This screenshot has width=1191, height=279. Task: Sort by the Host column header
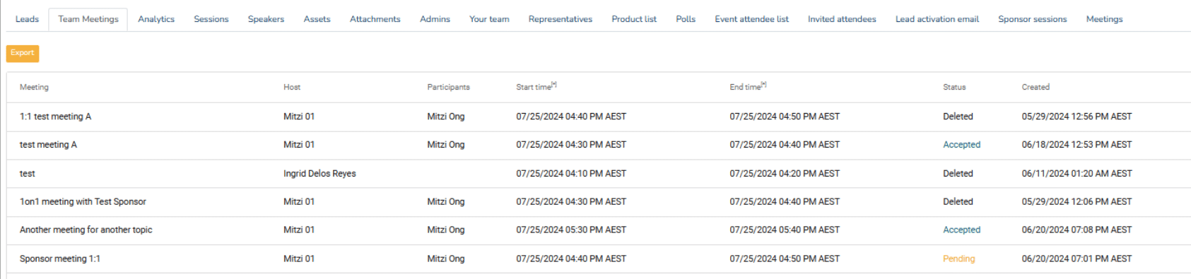pos(292,87)
